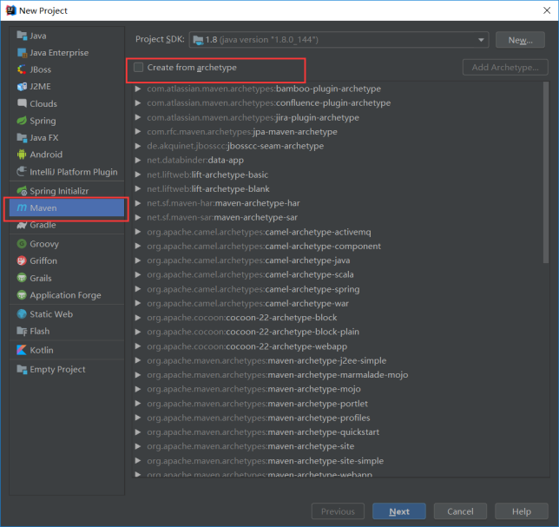Screen dimensions: 559x527
Task: Click the JBoss icon in sidebar
Action: (x=22, y=69)
